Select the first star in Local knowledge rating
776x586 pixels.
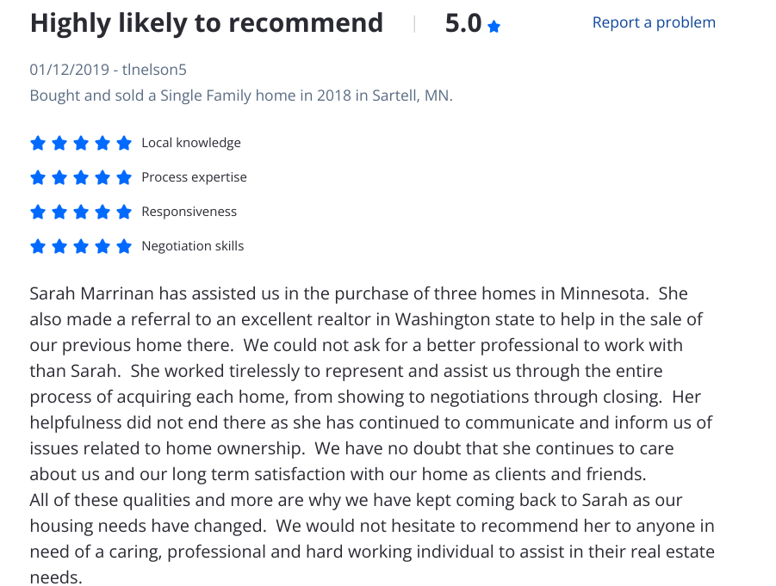pyautogui.click(x=38, y=143)
